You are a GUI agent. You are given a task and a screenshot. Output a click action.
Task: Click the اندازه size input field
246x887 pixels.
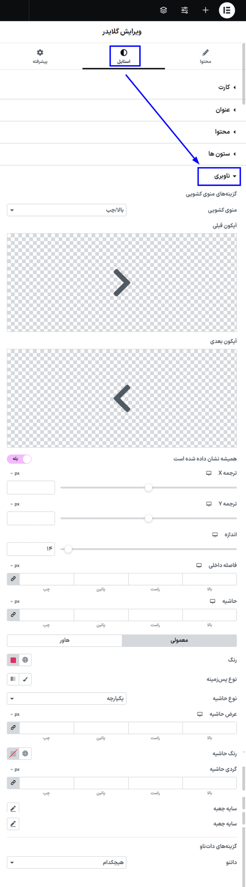point(31,549)
